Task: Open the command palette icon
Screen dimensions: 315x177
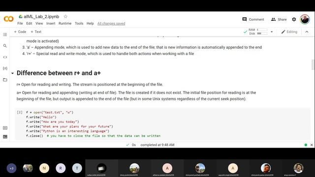Action: [x=5, y=128]
